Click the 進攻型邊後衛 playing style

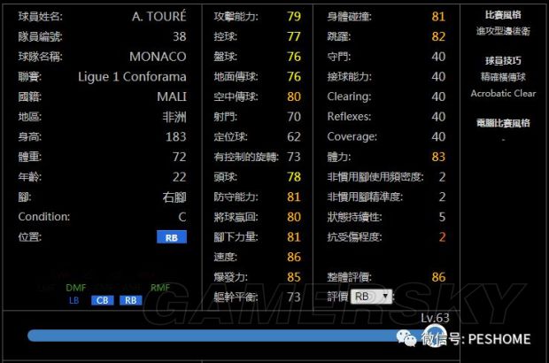click(503, 31)
